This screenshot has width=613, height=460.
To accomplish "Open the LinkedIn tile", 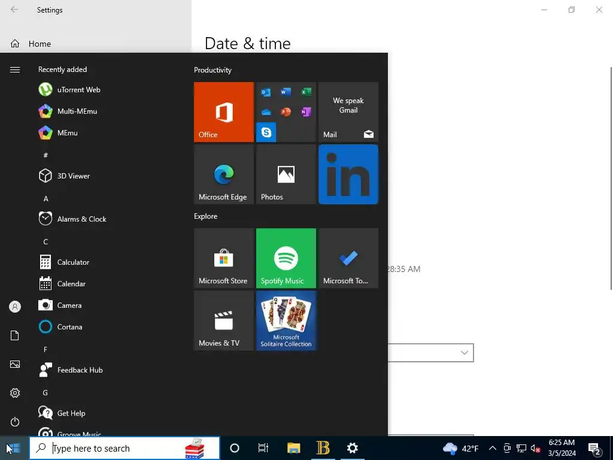I will coord(348,174).
